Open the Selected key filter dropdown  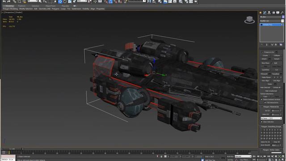243,157
